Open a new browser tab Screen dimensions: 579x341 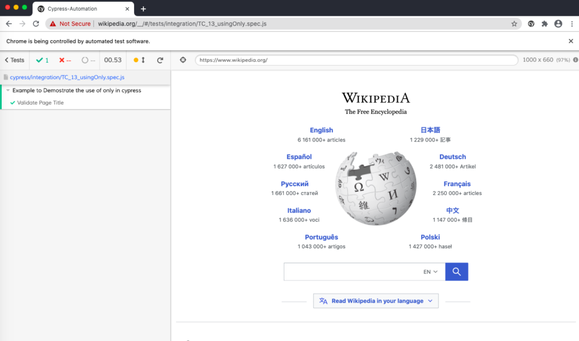(x=144, y=8)
